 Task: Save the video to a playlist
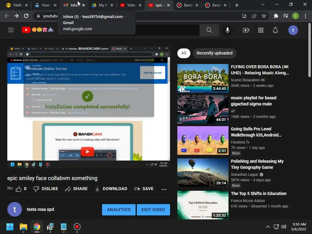click(144, 189)
